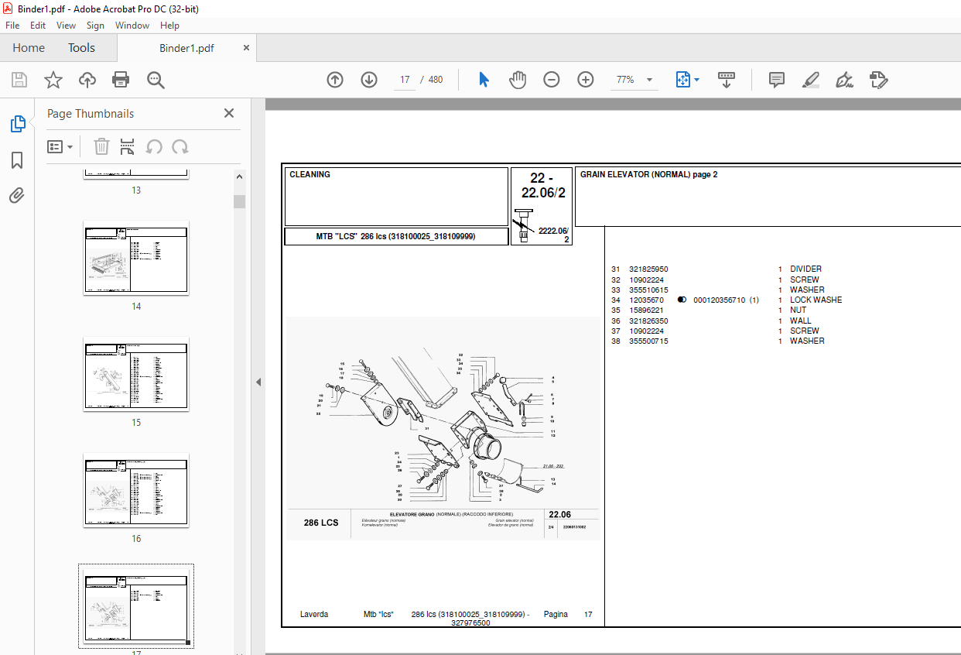Open the Sign menu
Screen dimensions: 961x655
[95, 26]
